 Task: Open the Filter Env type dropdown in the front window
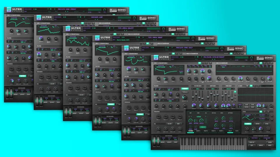tap(198, 89)
